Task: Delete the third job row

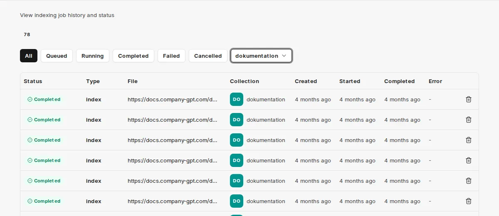Action: point(468,140)
